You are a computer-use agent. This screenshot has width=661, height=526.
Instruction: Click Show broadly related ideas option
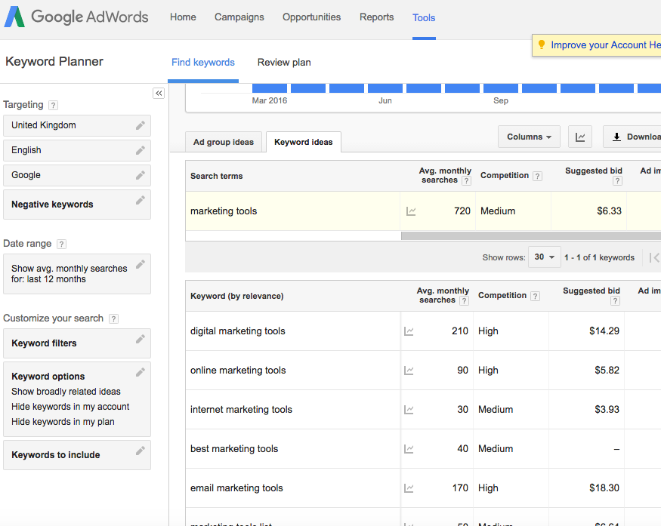[x=66, y=392]
